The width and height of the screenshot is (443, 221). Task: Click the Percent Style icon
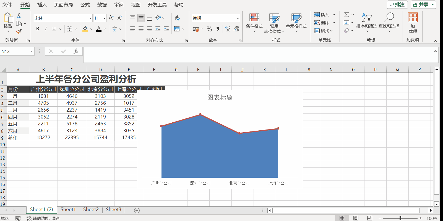click(209, 29)
